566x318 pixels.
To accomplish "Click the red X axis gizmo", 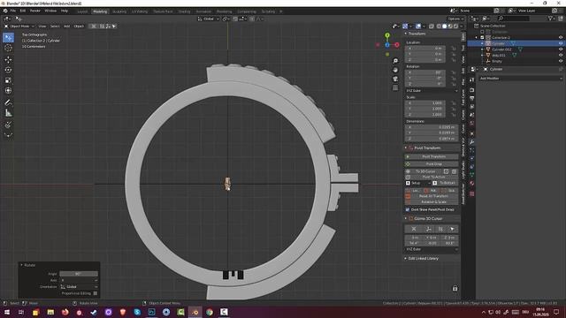I will [x=397, y=45].
